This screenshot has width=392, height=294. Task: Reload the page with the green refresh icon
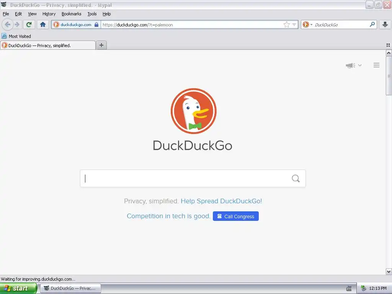pyautogui.click(x=29, y=24)
